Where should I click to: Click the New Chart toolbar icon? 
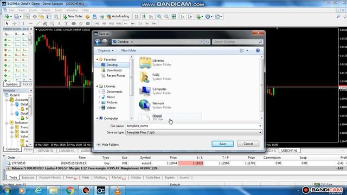click(7, 17)
